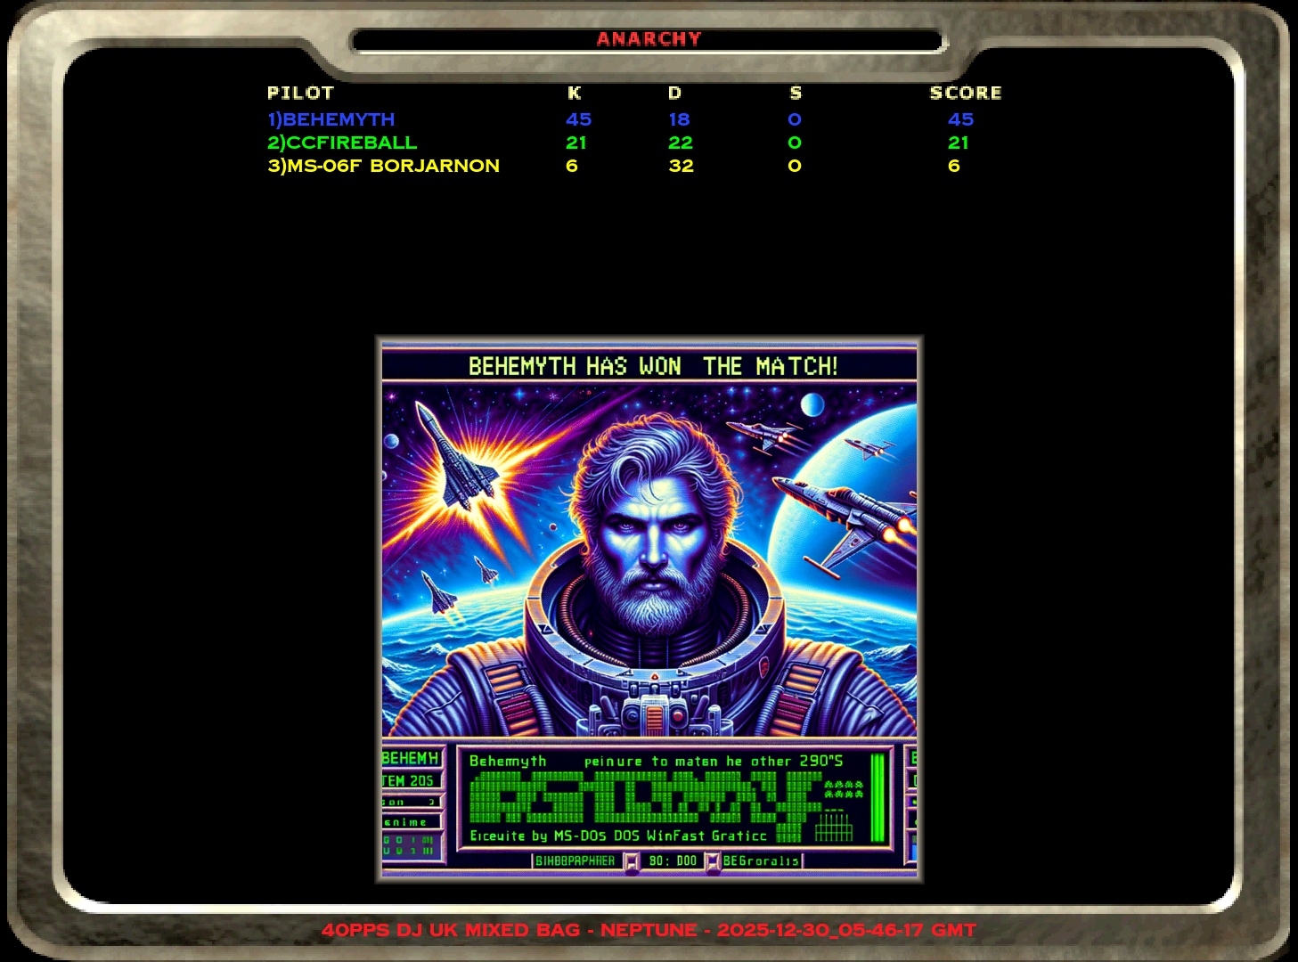Select pilot CCFIREBALL in the scoreboard
Image resolution: width=1298 pixels, height=962 pixels.
pos(342,143)
